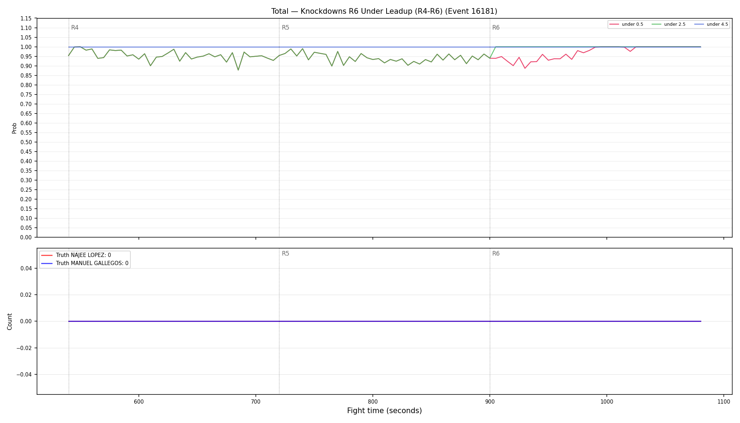Click the 700 tick label on x-axis
Screen dimensions: 740x423
pyautogui.click(x=256, y=402)
